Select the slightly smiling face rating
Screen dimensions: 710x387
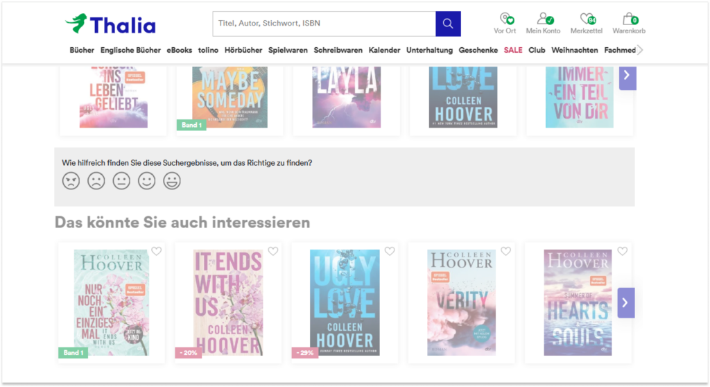click(x=147, y=181)
